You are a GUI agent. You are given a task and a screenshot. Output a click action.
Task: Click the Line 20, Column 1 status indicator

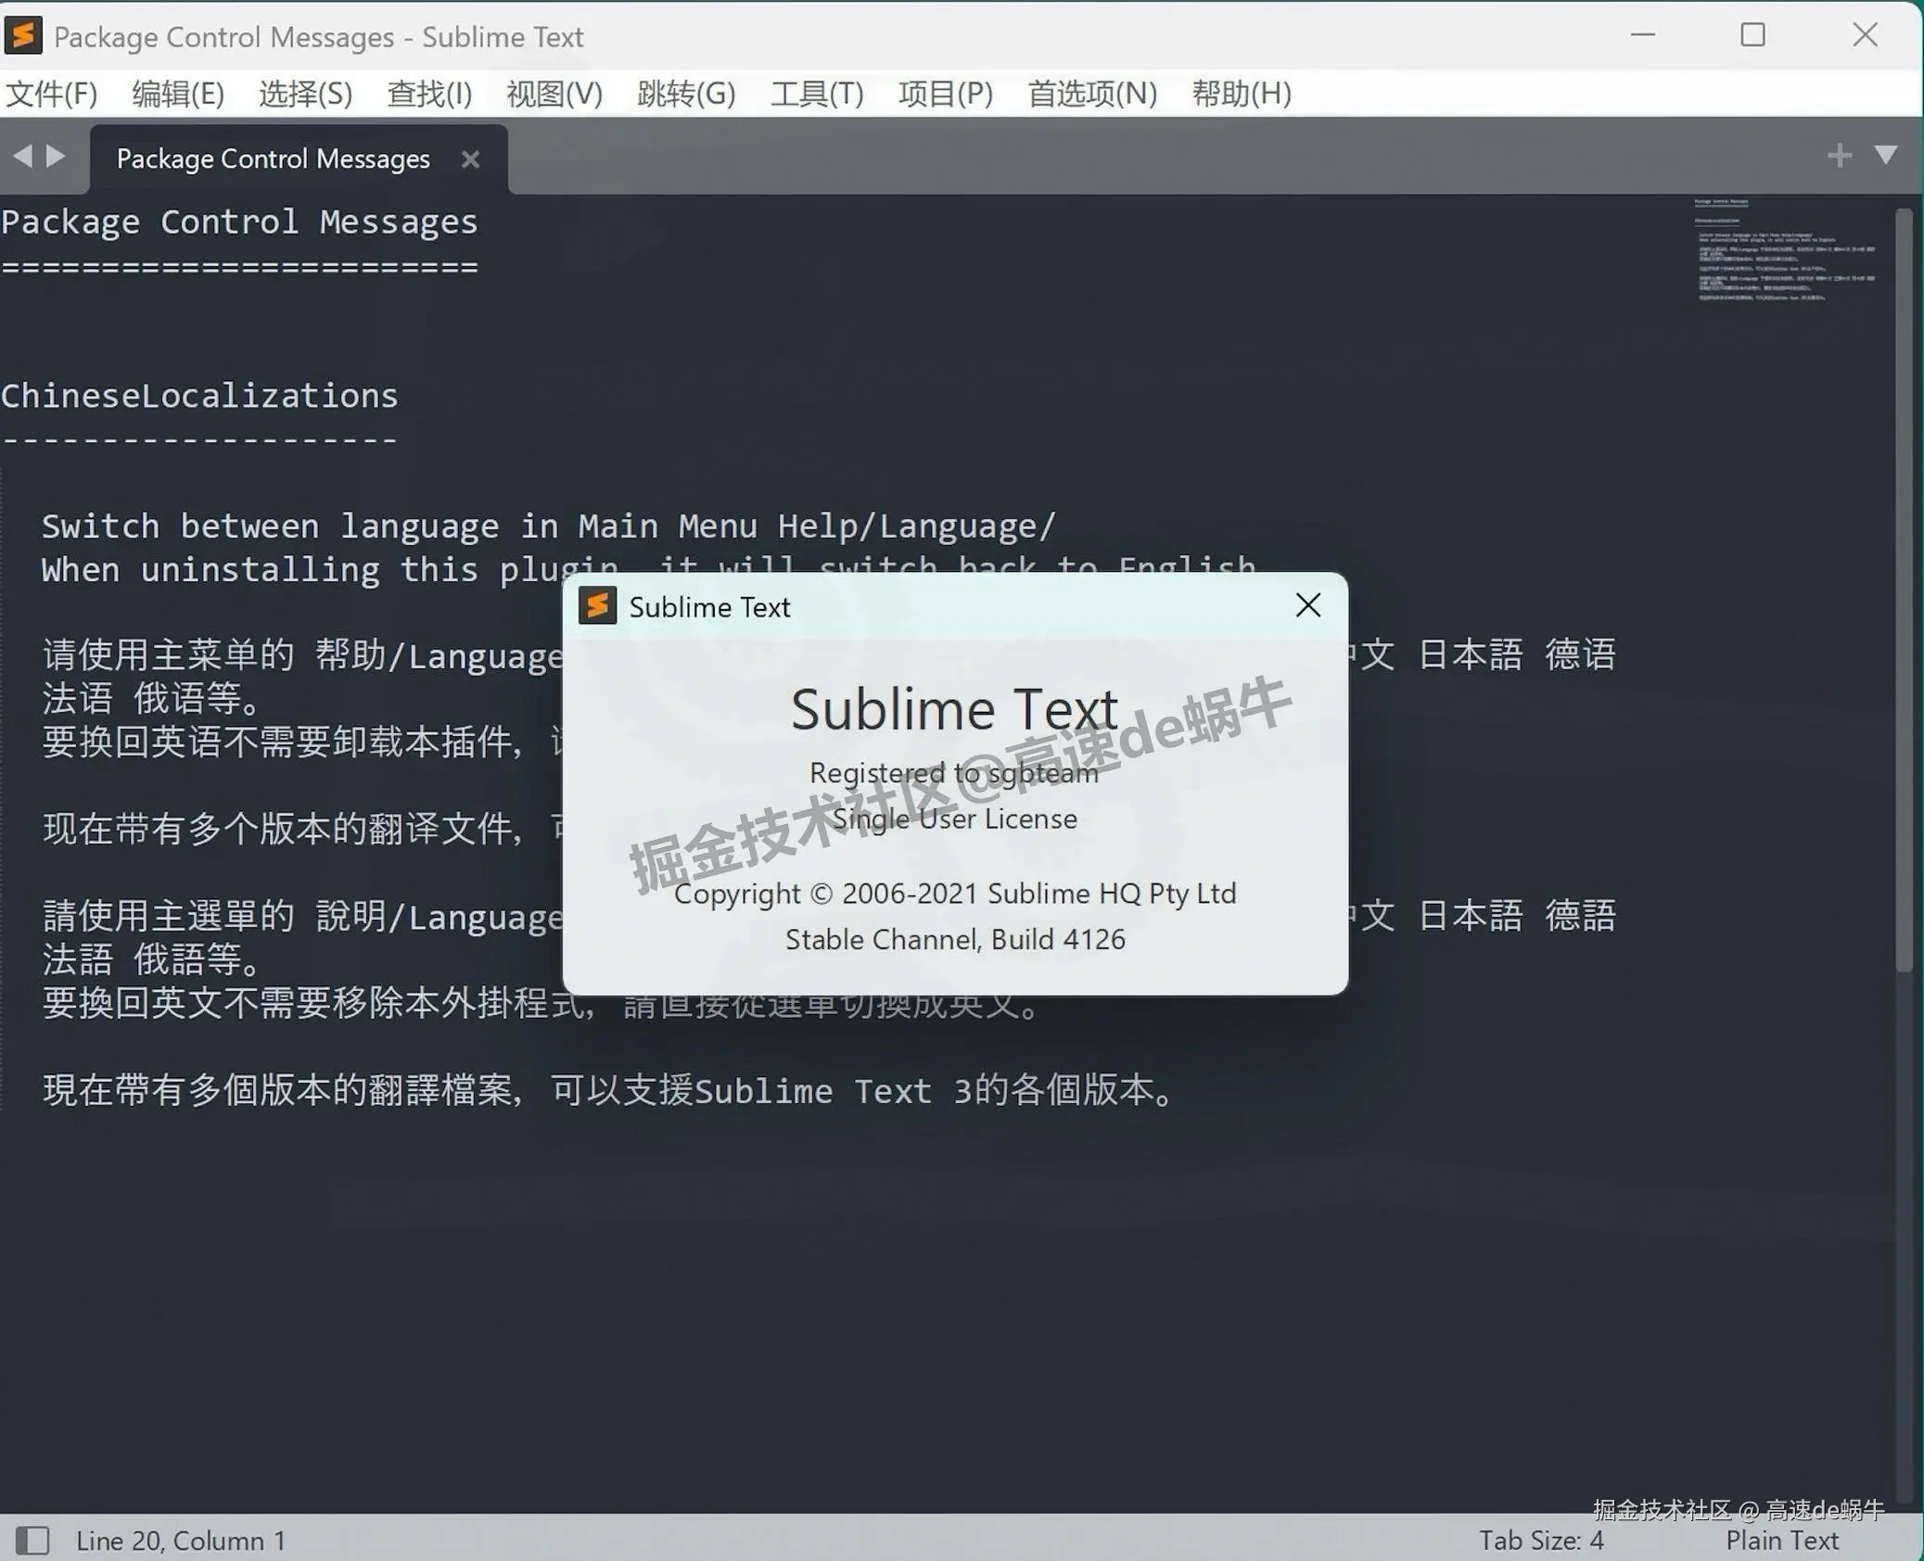pyautogui.click(x=180, y=1541)
